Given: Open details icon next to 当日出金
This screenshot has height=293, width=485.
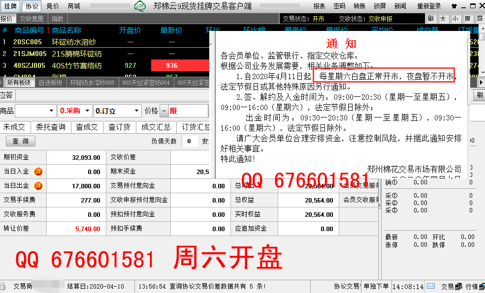Looking at the screenshot, I should pyautogui.click(x=38, y=185).
